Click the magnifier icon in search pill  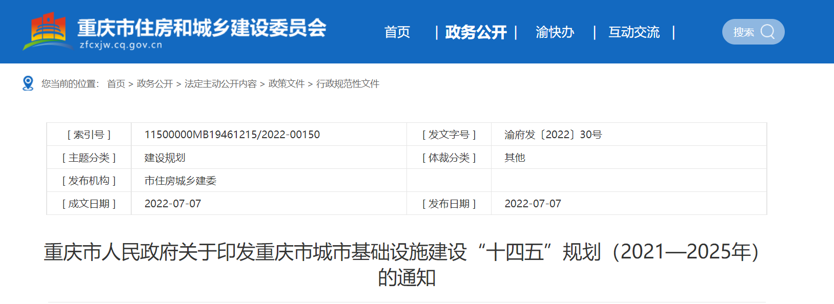coord(767,32)
